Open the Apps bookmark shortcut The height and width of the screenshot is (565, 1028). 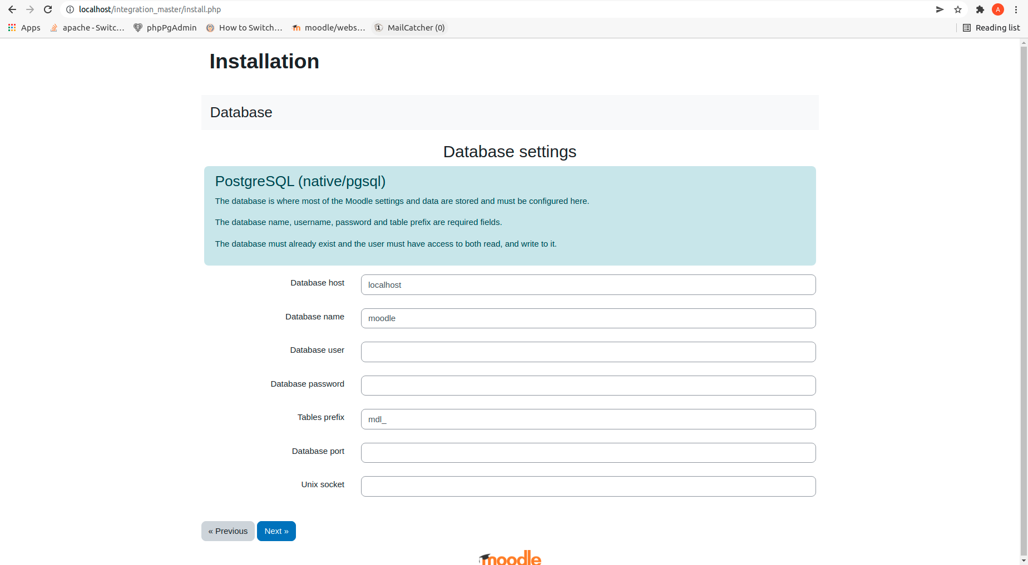click(x=24, y=28)
